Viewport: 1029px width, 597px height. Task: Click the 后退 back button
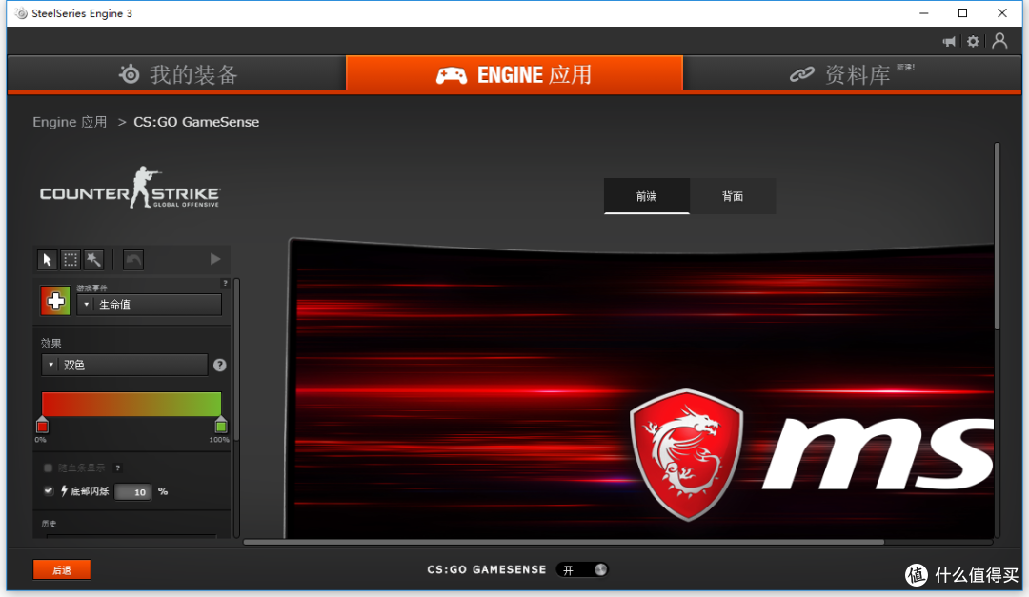62,569
